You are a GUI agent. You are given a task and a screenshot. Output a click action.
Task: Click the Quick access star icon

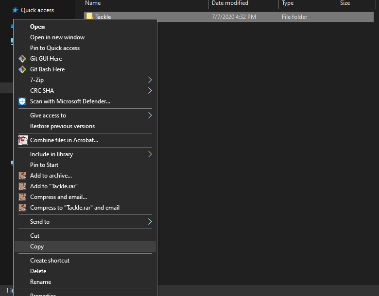click(x=15, y=10)
